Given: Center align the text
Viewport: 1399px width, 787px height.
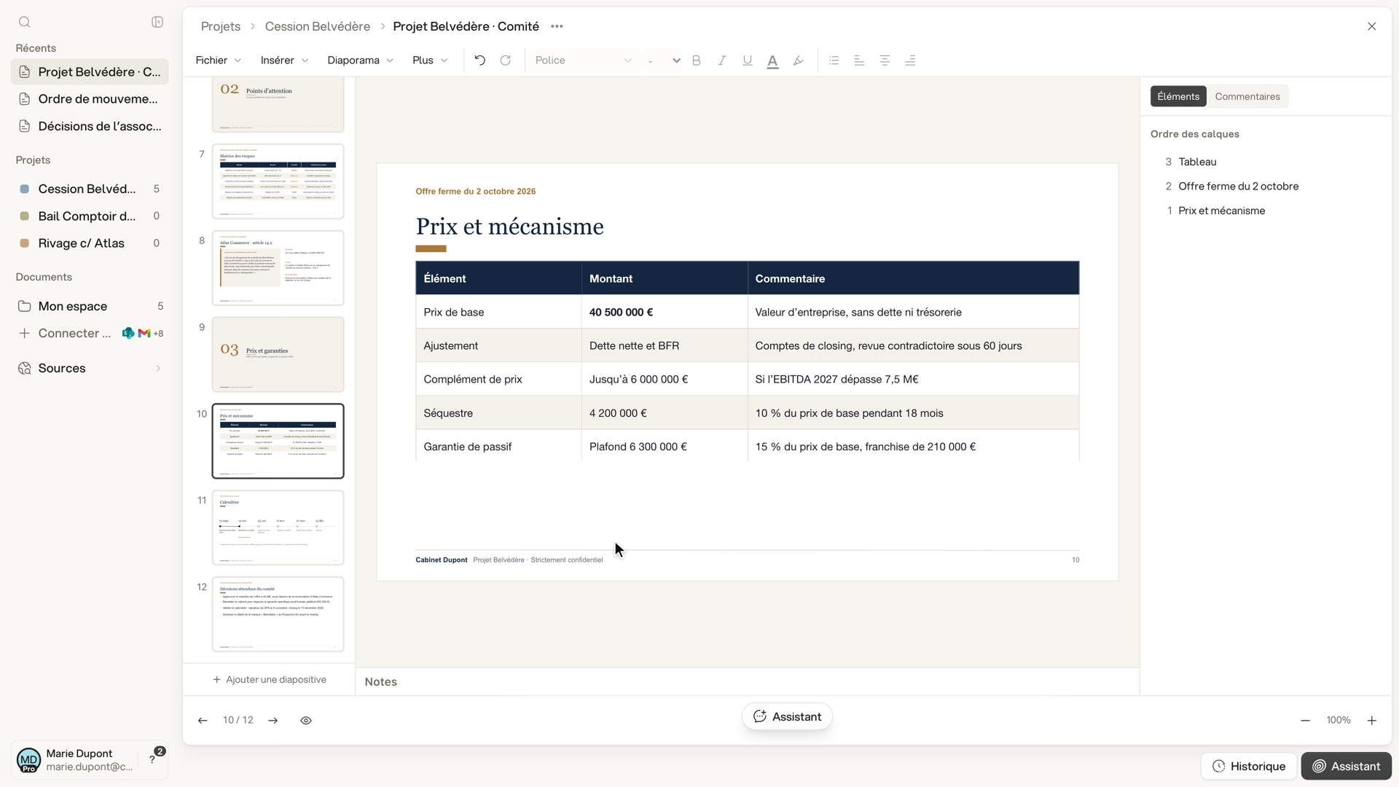Looking at the screenshot, I should tap(885, 60).
